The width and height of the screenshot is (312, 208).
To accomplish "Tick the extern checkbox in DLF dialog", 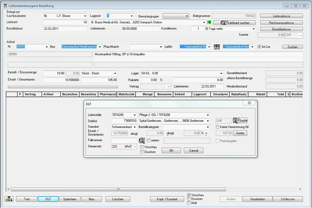I will 149,140.
